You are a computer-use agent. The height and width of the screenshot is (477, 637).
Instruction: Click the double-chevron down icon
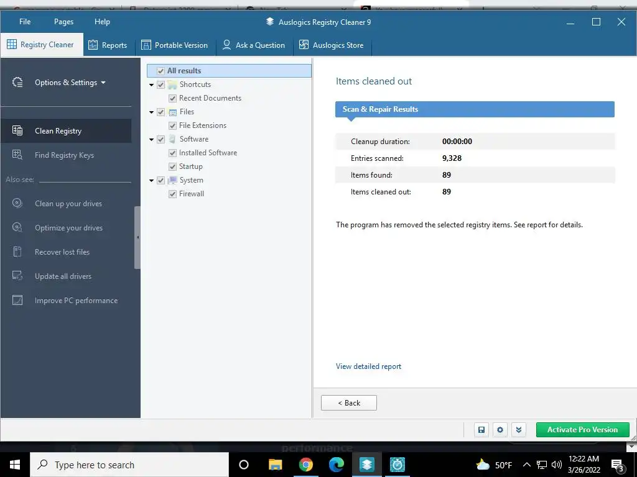pyautogui.click(x=519, y=430)
